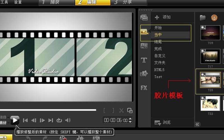Viewport: 224px width, 140px height.
Task: Open the Title (T) library
Action: click(144, 60)
